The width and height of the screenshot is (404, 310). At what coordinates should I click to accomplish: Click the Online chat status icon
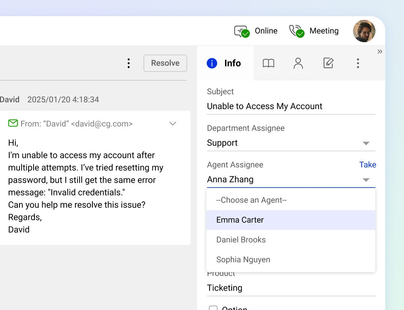click(242, 31)
